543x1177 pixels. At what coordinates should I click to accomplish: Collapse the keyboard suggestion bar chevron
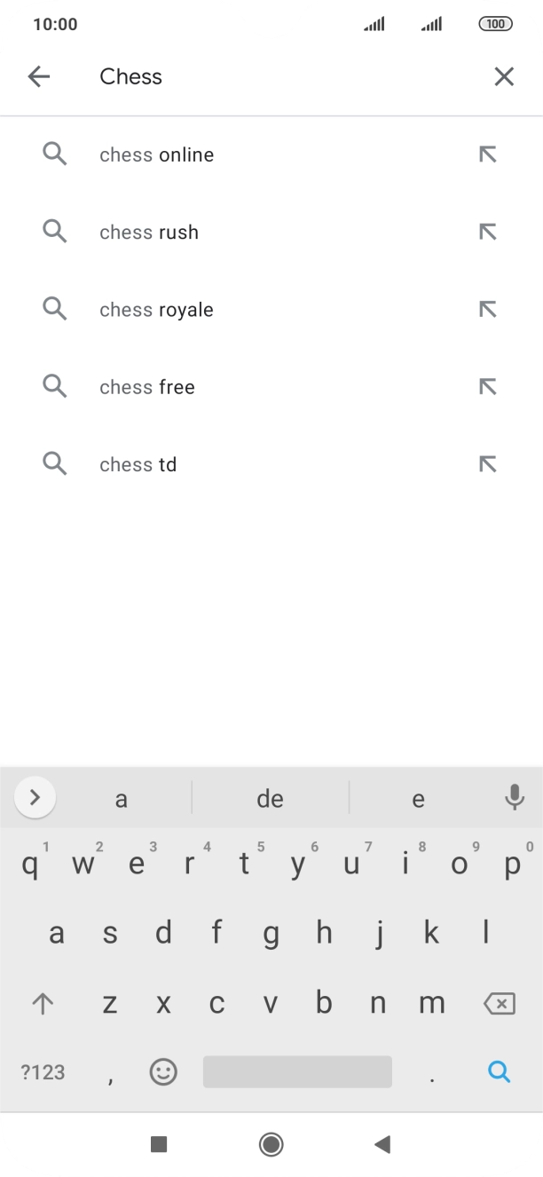pos(35,797)
